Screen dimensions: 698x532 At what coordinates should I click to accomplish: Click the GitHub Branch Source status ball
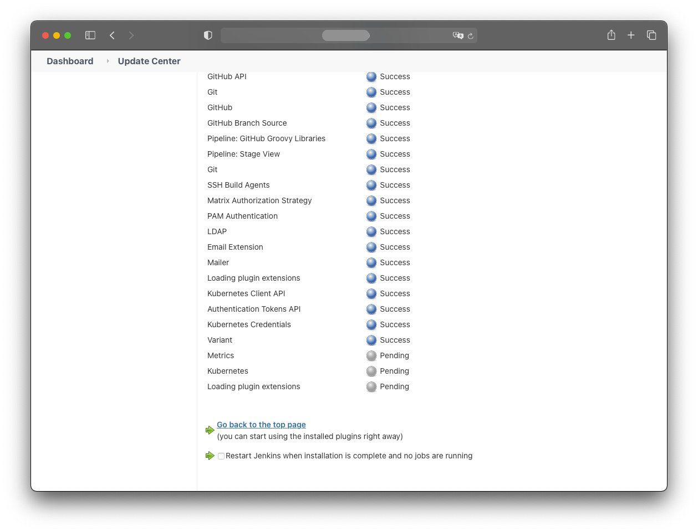[x=371, y=123]
